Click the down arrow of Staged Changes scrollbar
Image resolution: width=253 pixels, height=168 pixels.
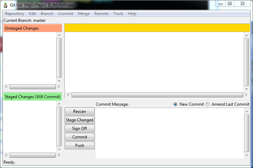59,149
